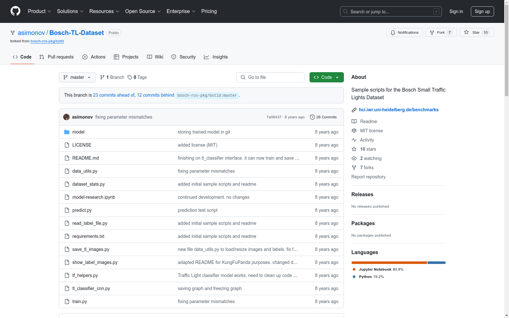Click asimonov's avatar in the commit bar
Screen dimensions: 509x318
click(x=66, y=117)
